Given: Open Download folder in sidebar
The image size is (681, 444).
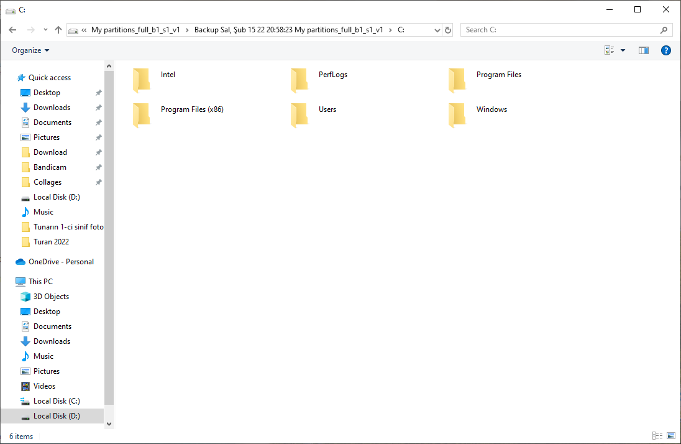Looking at the screenshot, I should (50, 152).
